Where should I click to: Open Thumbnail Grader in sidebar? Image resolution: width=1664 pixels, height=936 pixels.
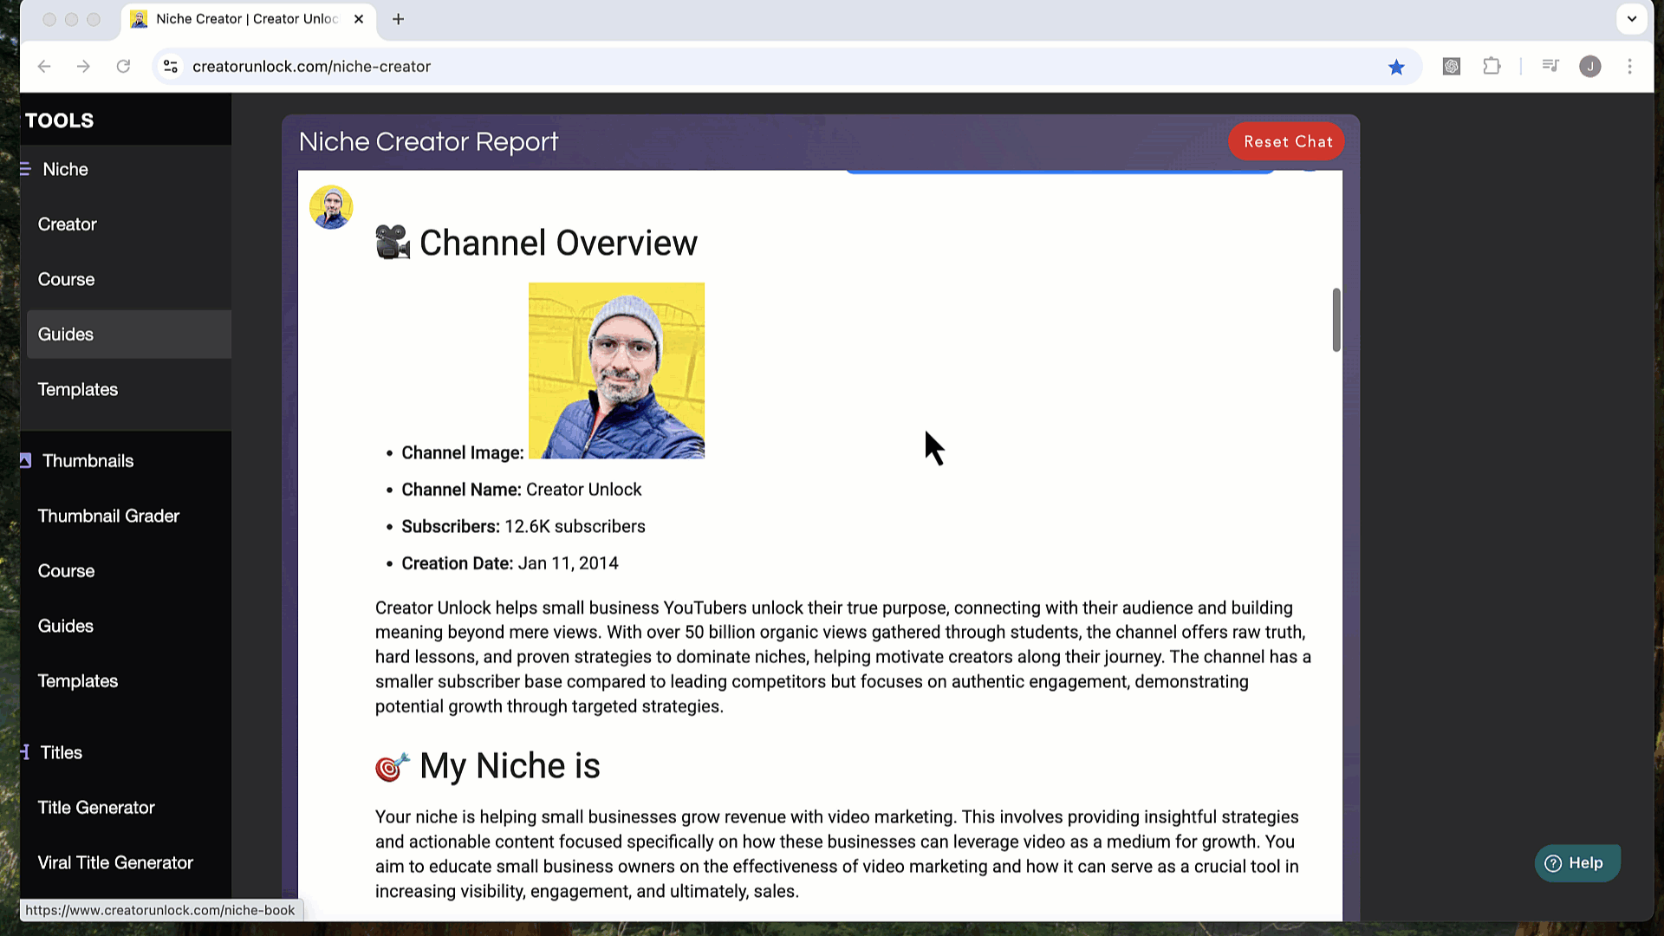(x=108, y=516)
